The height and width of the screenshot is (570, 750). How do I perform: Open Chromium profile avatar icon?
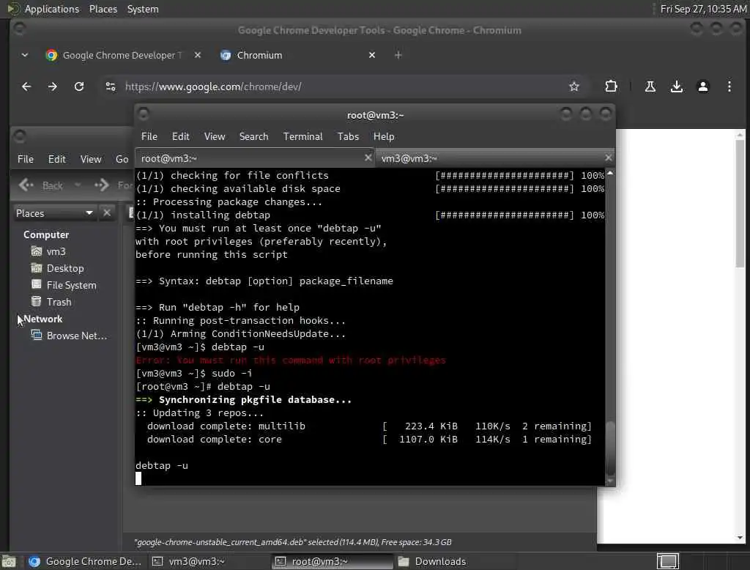click(702, 86)
